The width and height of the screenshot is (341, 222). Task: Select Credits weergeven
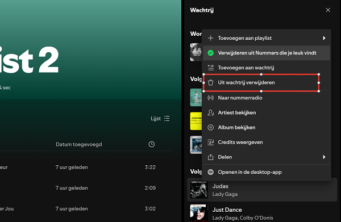(x=267, y=143)
